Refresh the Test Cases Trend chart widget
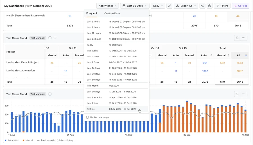 [237, 94]
